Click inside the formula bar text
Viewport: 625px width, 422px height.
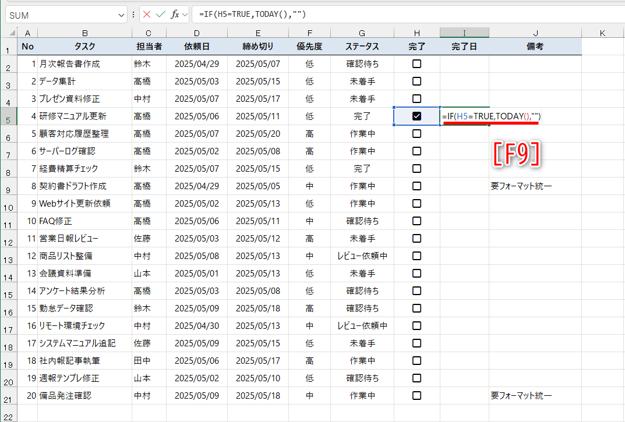point(252,15)
